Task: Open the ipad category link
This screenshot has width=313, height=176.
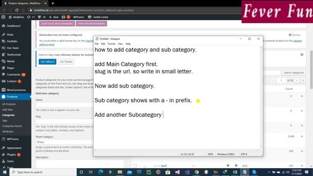Action: (163, 166)
